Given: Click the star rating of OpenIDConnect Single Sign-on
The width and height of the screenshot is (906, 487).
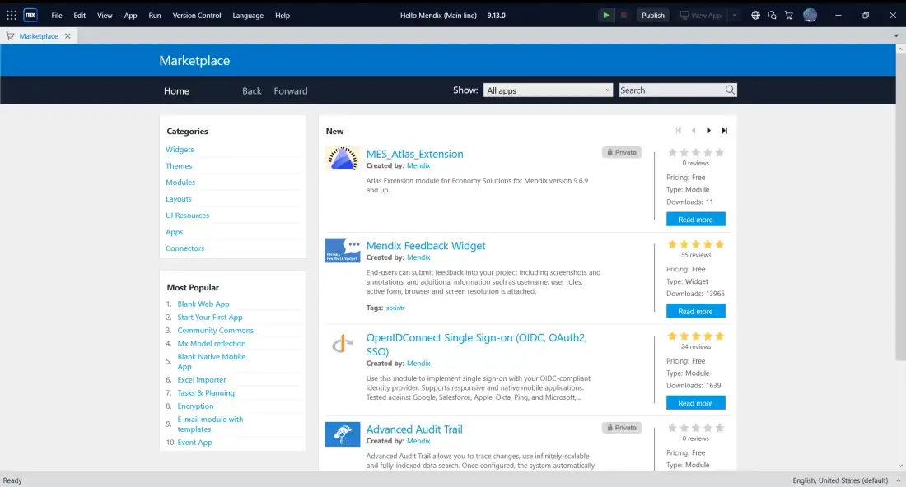Looking at the screenshot, I should click(x=696, y=336).
